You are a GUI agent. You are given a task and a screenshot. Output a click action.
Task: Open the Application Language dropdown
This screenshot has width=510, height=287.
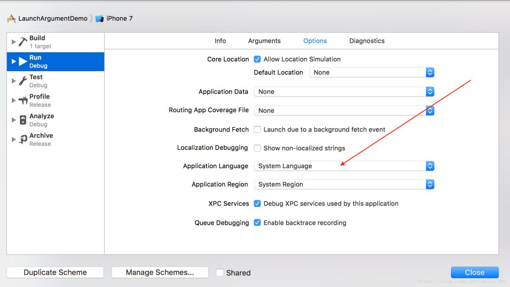344,166
